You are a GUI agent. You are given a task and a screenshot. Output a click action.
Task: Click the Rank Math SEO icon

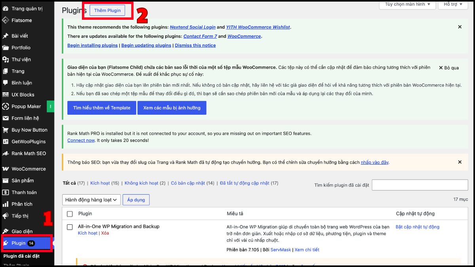point(6,153)
